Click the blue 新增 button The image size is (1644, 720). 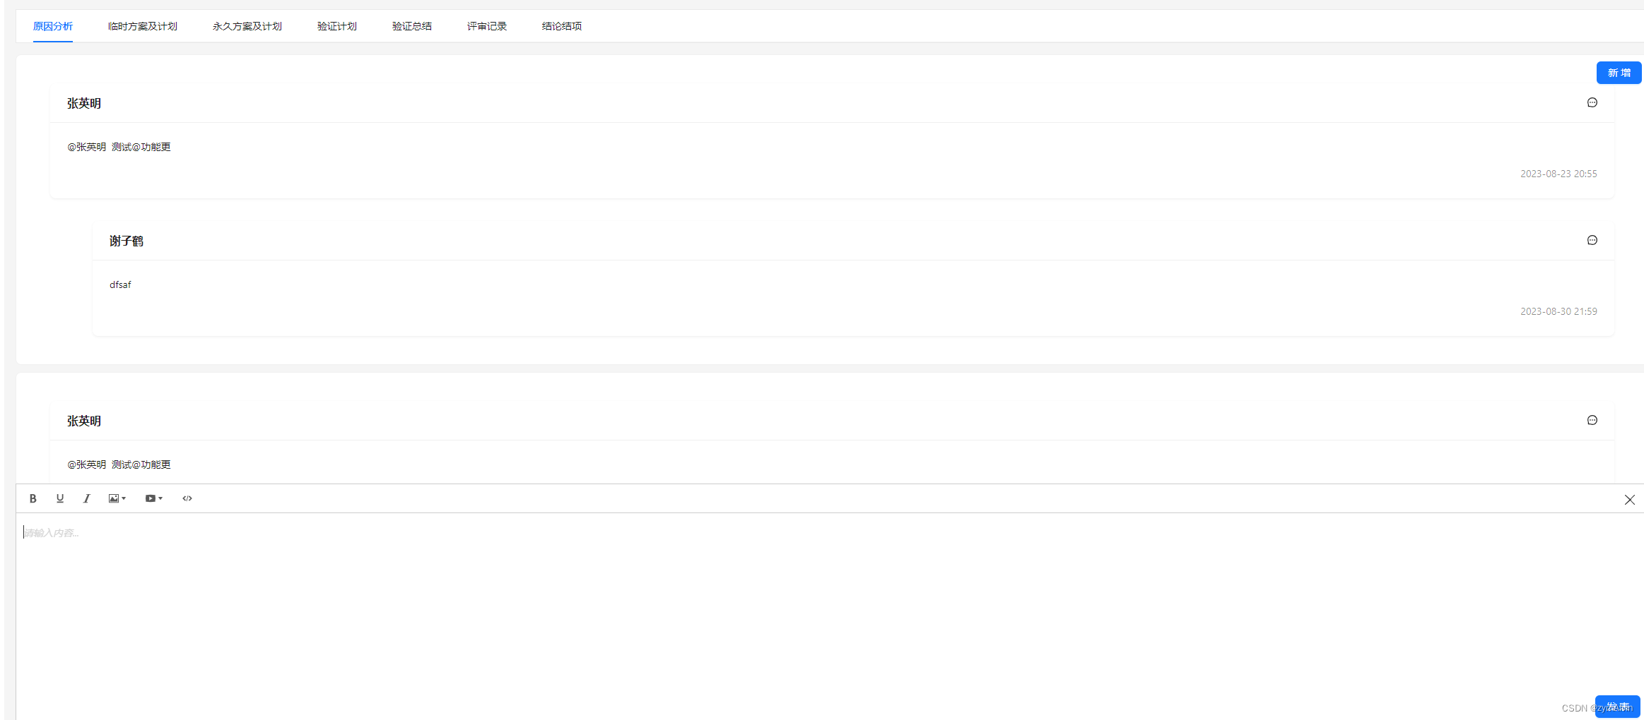pos(1619,73)
